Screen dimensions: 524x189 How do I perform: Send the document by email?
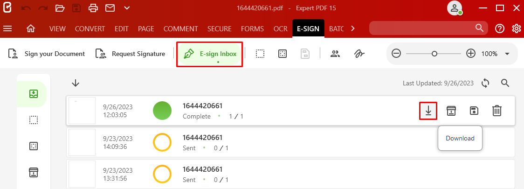(x=110, y=8)
